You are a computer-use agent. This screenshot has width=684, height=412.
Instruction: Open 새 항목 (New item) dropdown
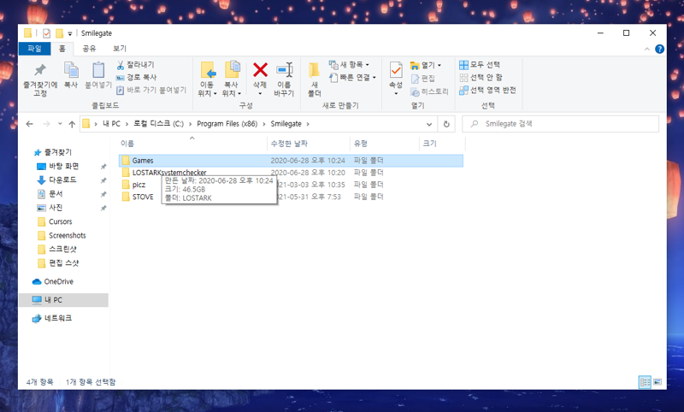pos(349,64)
